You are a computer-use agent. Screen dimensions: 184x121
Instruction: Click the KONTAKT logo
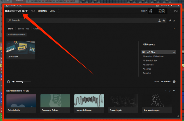pos(16,11)
